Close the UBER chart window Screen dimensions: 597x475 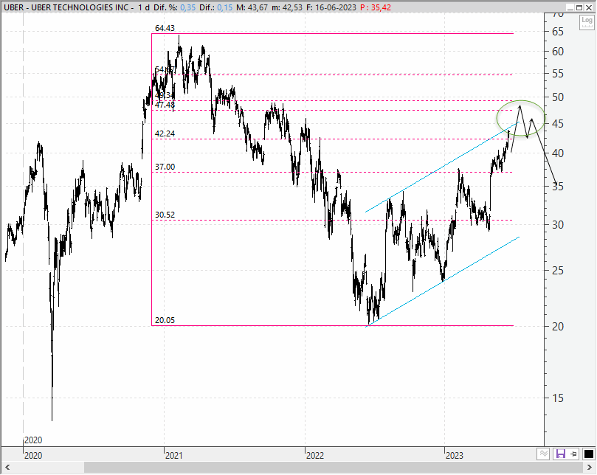pos(588,7)
